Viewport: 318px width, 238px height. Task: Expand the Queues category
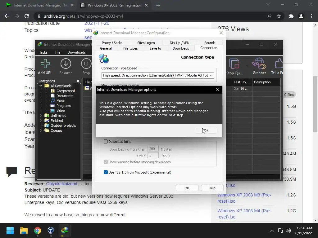(x=41, y=130)
